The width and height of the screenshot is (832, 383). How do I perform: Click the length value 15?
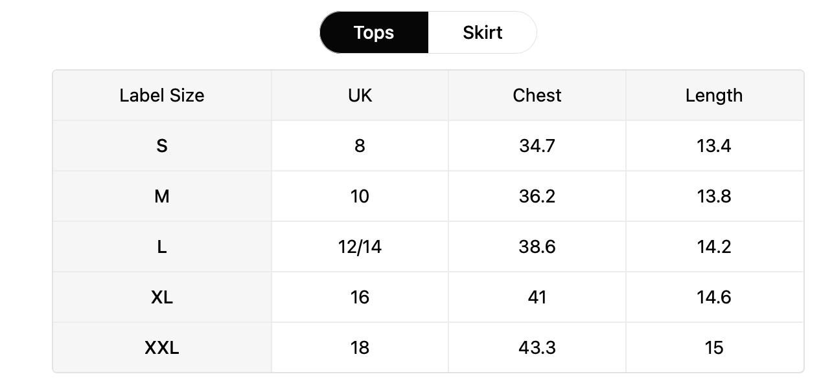[x=714, y=347]
